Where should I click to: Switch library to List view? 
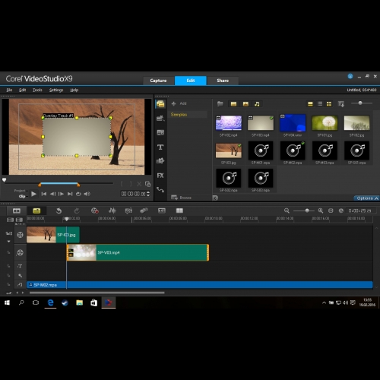coord(320,104)
